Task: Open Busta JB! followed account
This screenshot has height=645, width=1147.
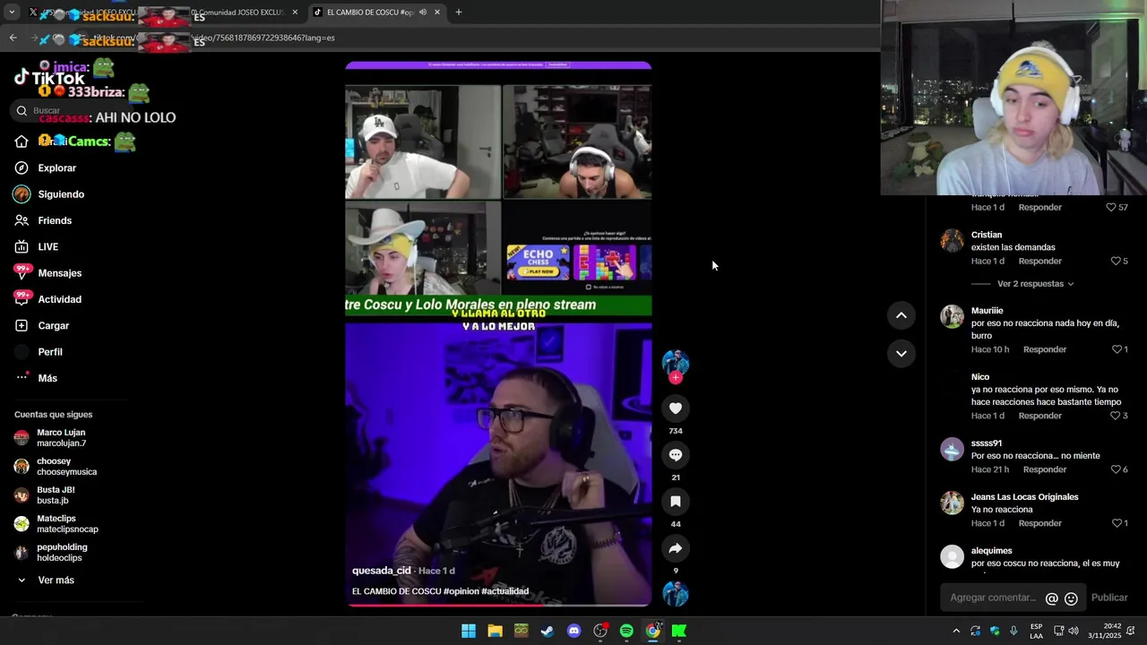Action: (56, 495)
